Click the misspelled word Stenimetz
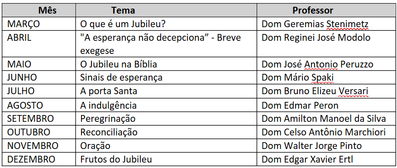 pyautogui.click(x=347, y=24)
